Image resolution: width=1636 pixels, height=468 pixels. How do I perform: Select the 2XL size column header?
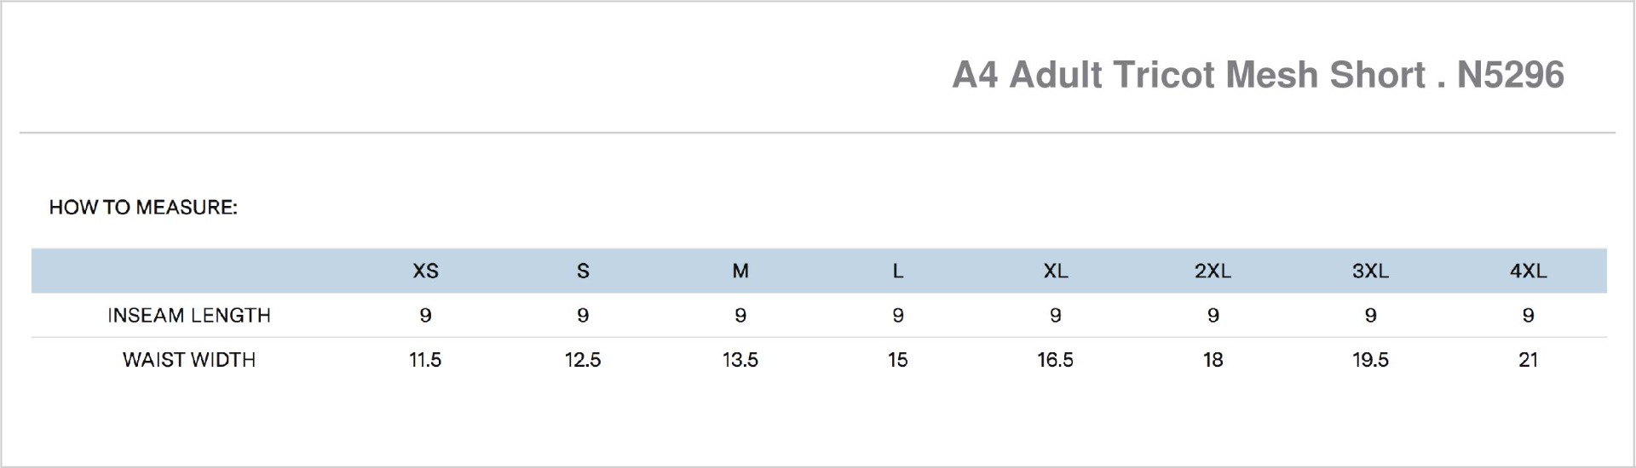coord(1213,271)
